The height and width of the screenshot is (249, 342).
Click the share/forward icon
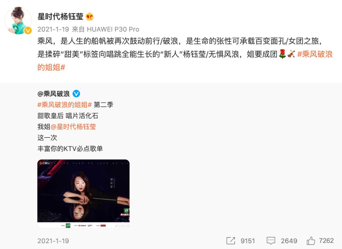pyautogui.click(x=231, y=241)
